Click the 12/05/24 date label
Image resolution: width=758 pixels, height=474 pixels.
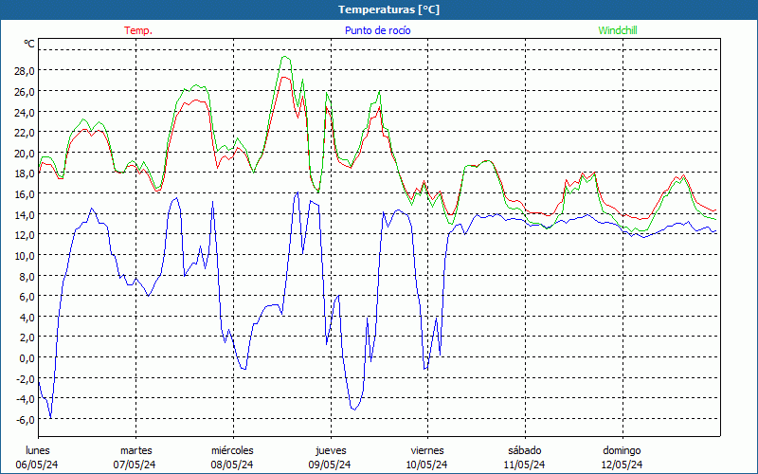pyautogui.click(x=622, y=465)
